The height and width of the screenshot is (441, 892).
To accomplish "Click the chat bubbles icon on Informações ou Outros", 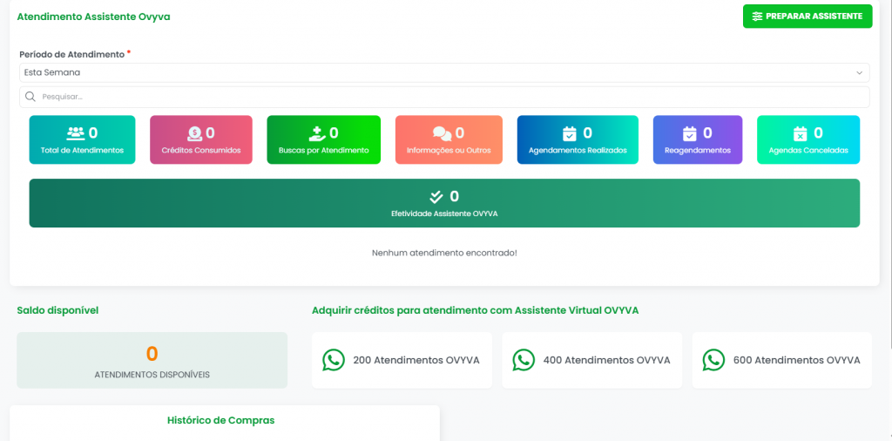I will coord(442,133).
